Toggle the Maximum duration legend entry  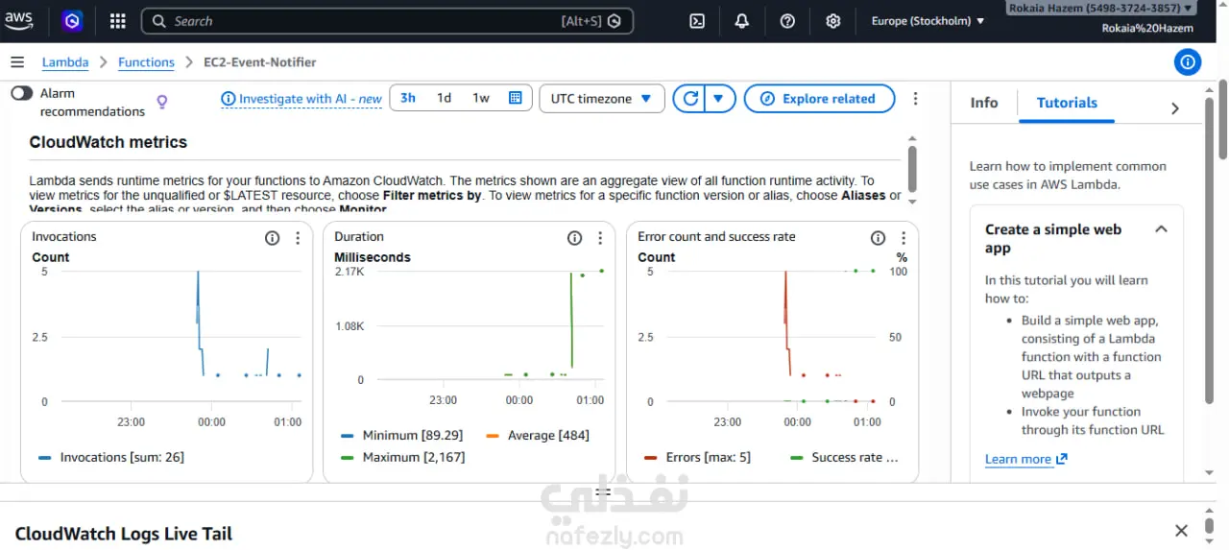tap(403, 457)
